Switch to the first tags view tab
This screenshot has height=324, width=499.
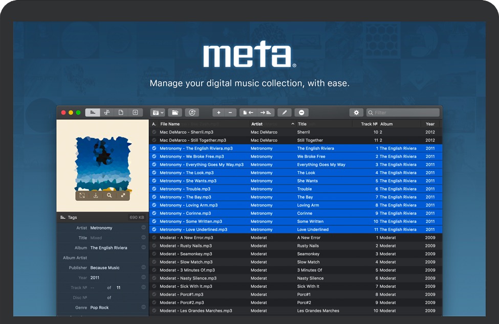coord(93,112)
